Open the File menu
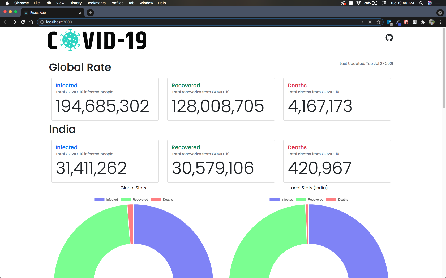This screenshot has width=446, height=278. pyautogui.click(x=37, y=3)
